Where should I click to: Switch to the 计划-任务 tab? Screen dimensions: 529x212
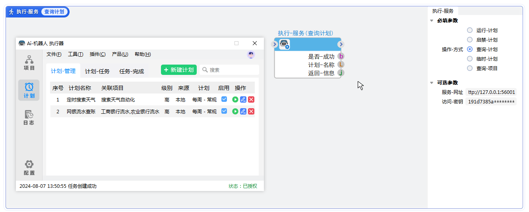[97, 71]
